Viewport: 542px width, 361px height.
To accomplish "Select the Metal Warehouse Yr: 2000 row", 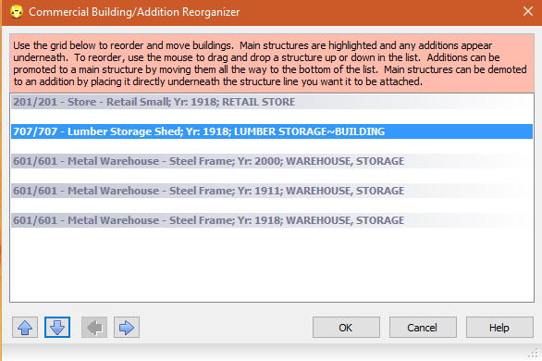I will coord(272,161).
